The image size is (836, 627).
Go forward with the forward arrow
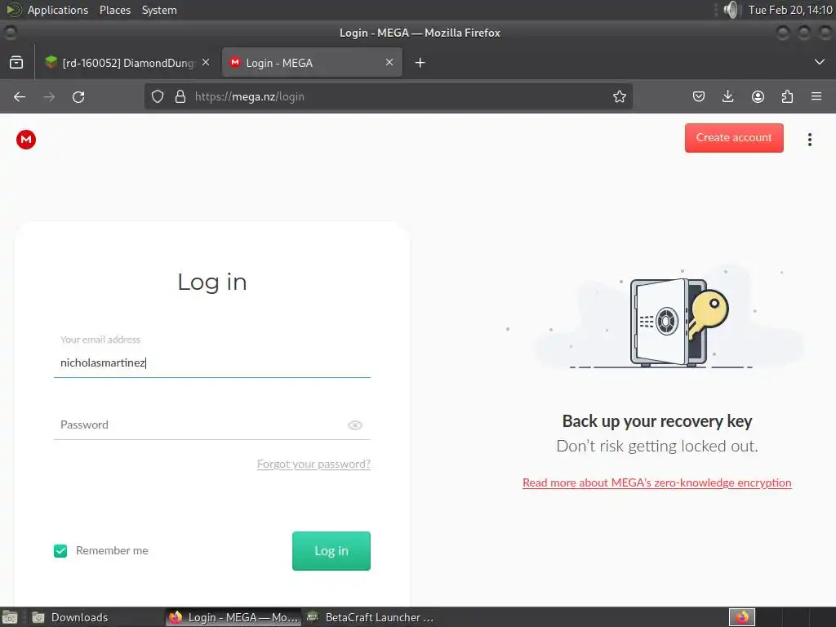tap(49, 96)
